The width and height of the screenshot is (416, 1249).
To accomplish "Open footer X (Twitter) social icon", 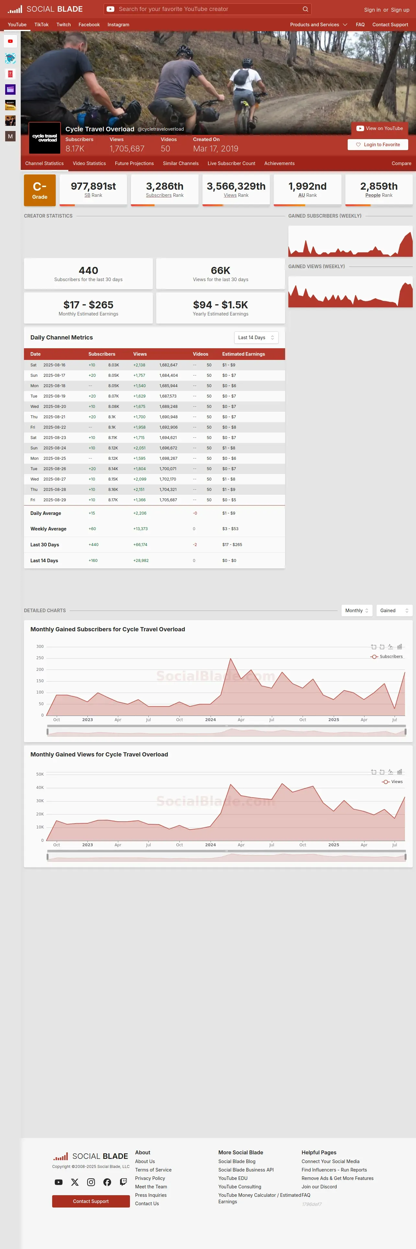I will click(x=75, y=1182).
